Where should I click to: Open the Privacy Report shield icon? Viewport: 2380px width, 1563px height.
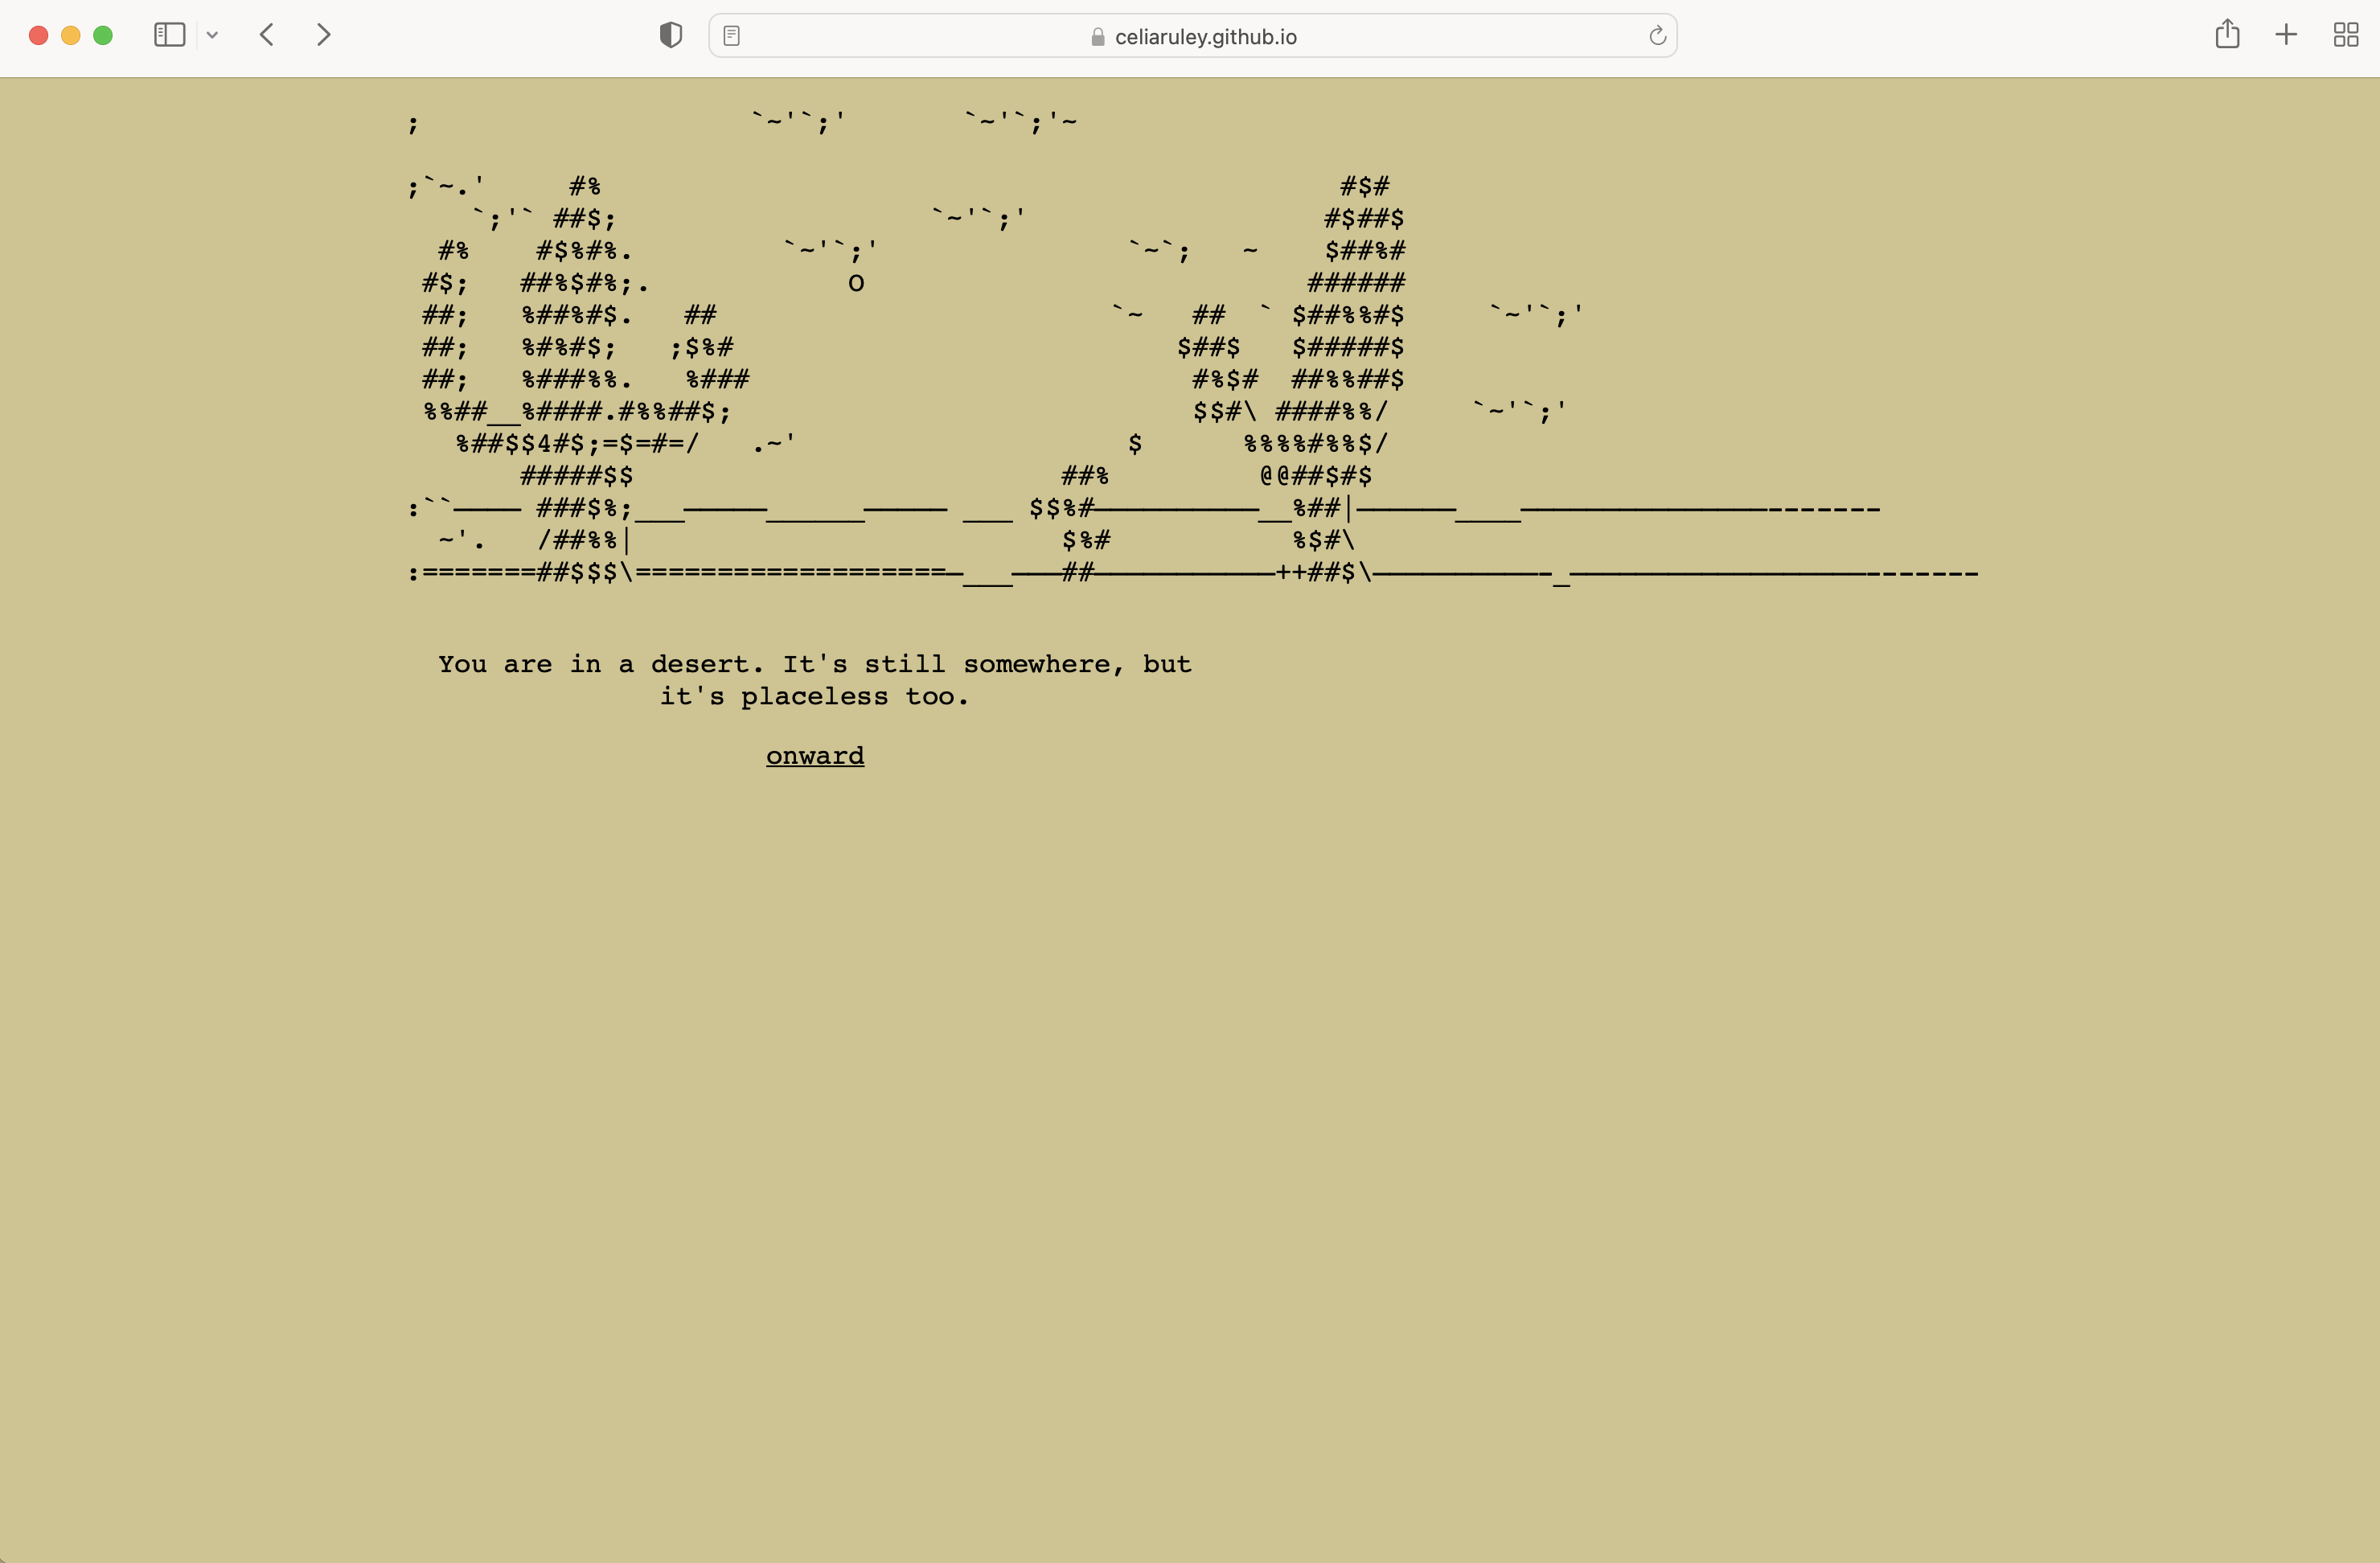click(x=671, y=35)
